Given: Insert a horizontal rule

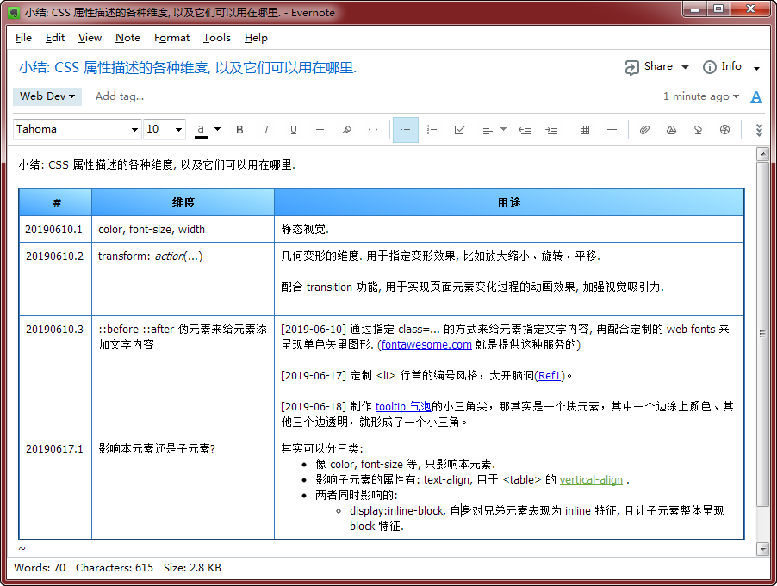Looking at the screenshot, I should pyautogui.click(x=612, y=130).
